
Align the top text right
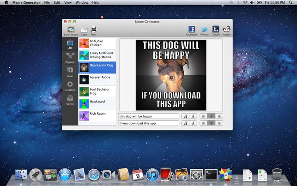pyautogui.click(x=219, y=116)
